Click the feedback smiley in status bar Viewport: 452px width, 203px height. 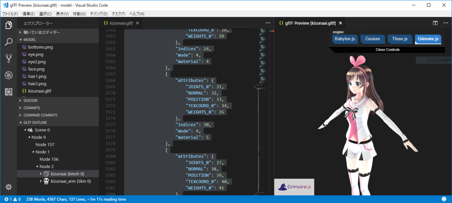[444, 199]
